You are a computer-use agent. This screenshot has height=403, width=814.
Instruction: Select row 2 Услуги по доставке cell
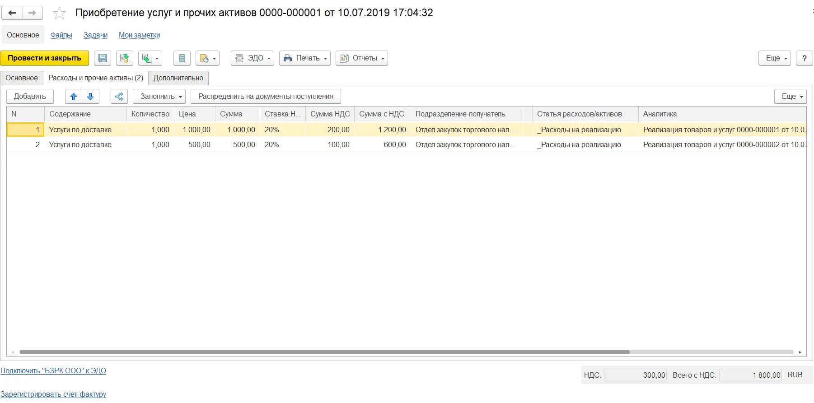point(85,145)
